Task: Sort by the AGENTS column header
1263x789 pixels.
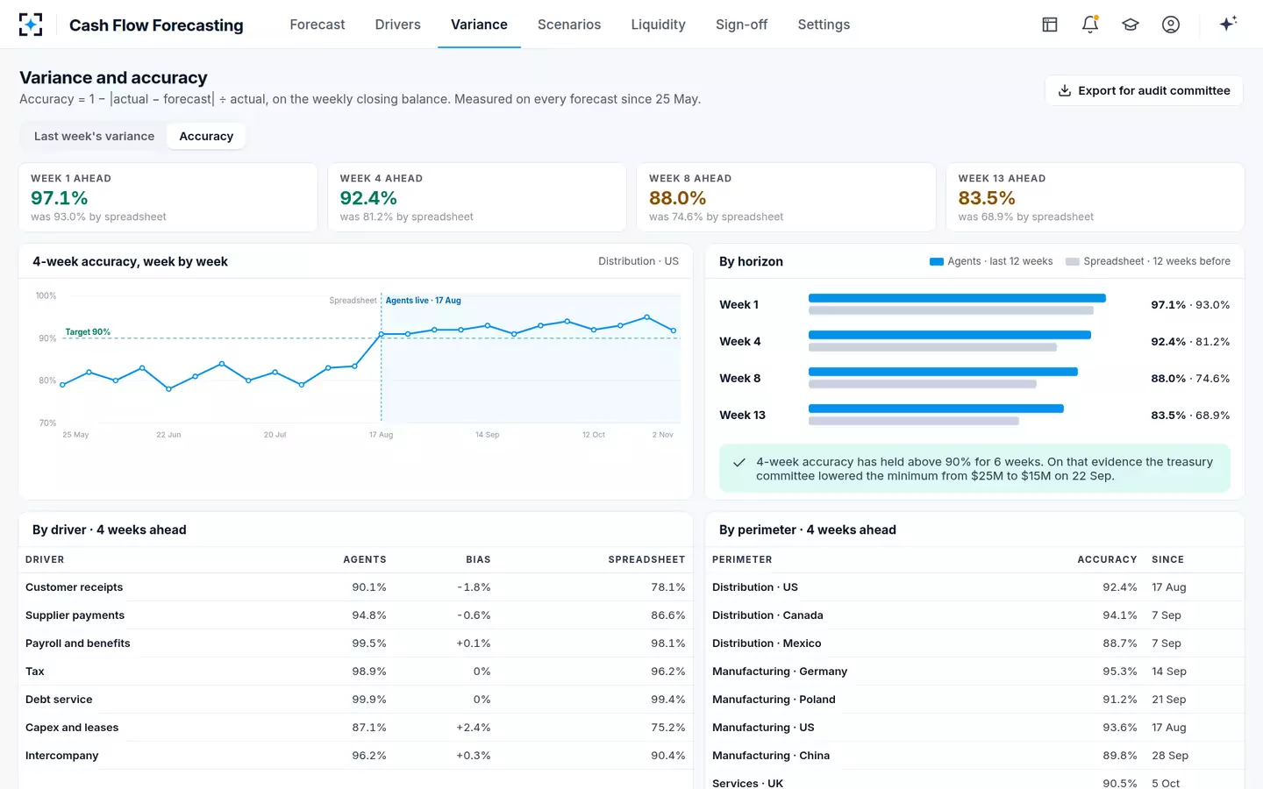Action: [x=365, y=559]
